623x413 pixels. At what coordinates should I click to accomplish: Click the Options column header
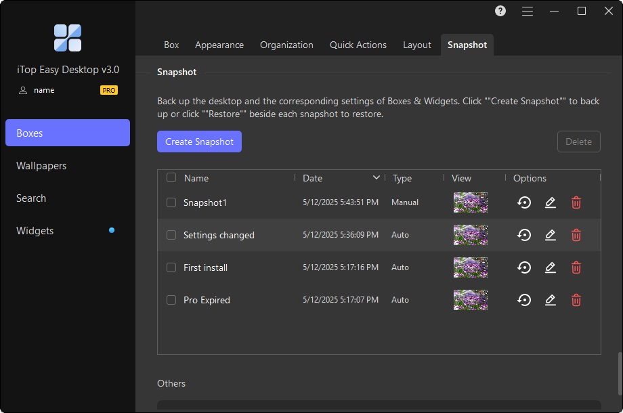530,178
